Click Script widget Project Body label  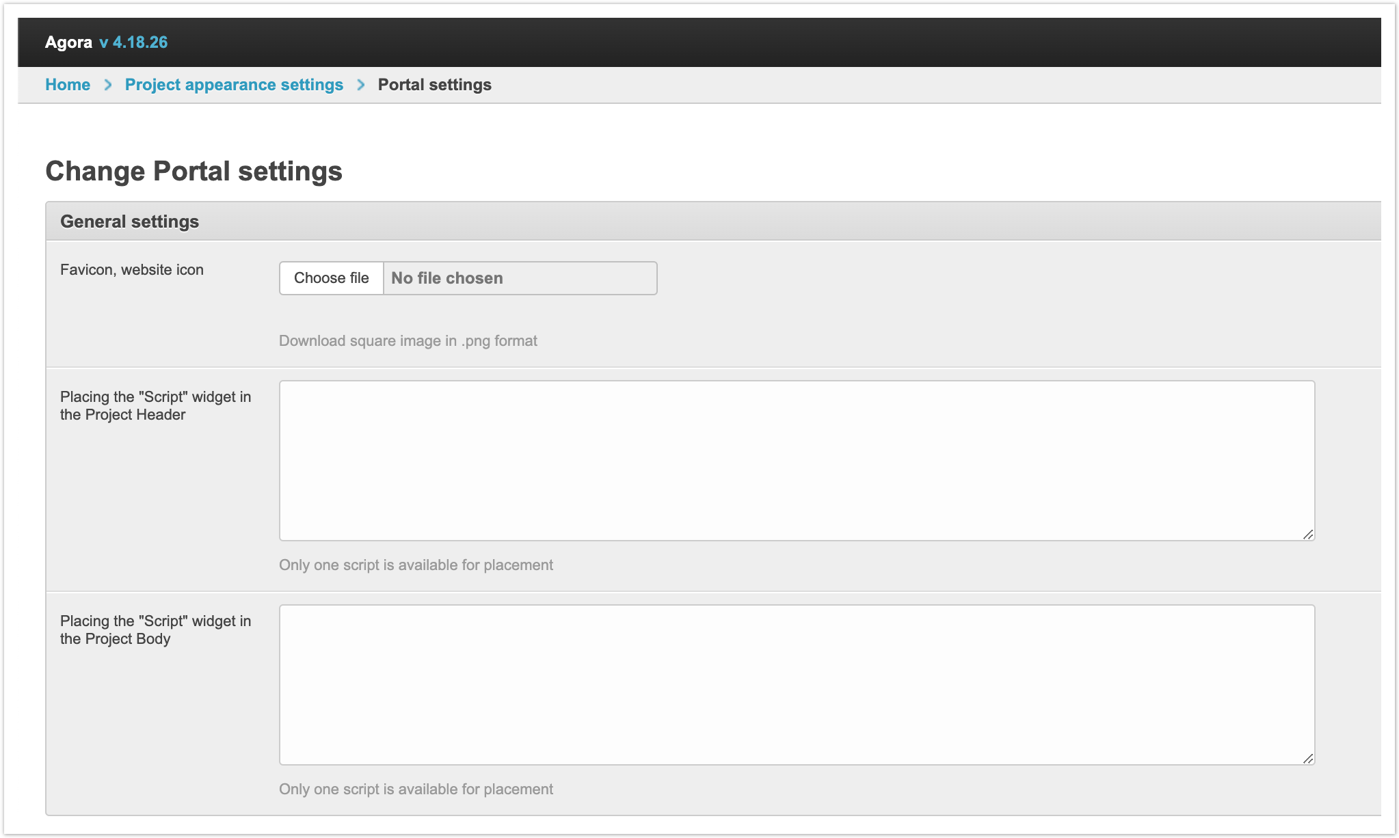[x=155, y=630]
